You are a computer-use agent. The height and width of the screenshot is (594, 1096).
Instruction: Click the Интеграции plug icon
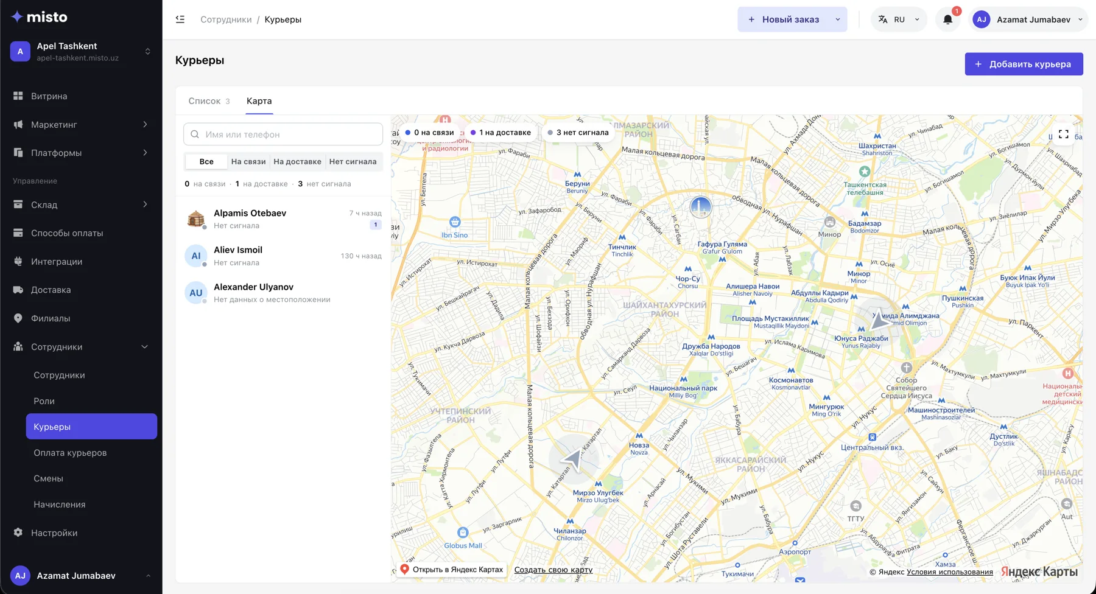[18, 261]
